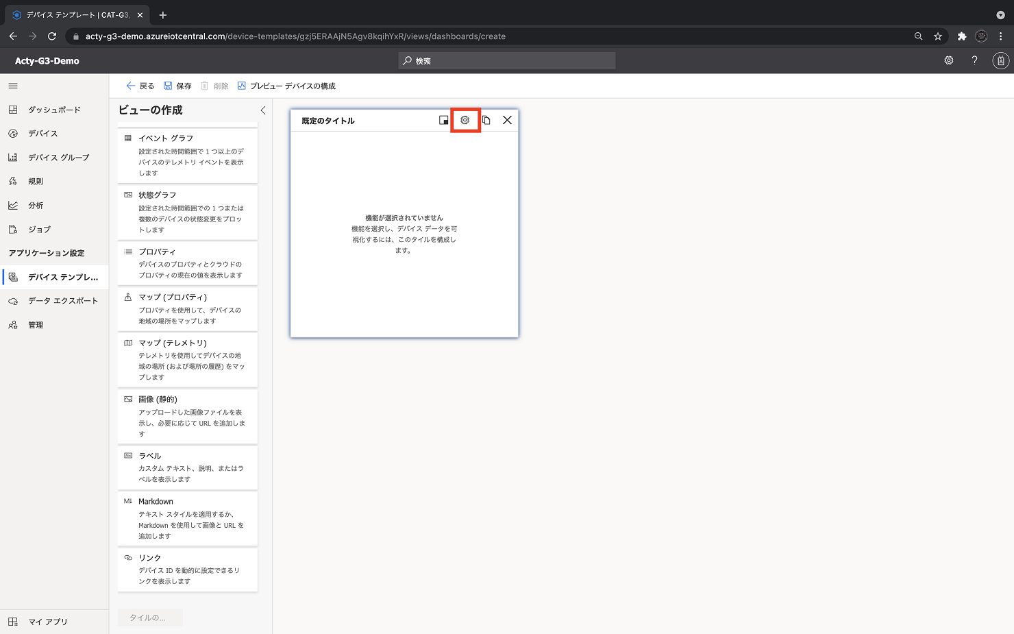
Task: Click the tile size icon on 既定のタイトル tile
Action: (x=444, y=120)
